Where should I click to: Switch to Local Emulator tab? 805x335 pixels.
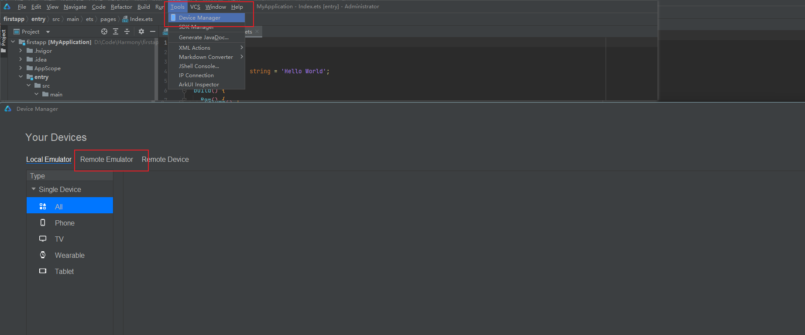pyautogui.click(x=49, y=159)
